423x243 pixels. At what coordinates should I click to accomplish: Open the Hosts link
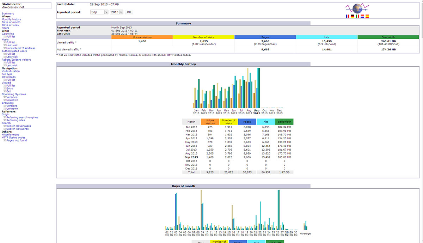click(5, 40)
